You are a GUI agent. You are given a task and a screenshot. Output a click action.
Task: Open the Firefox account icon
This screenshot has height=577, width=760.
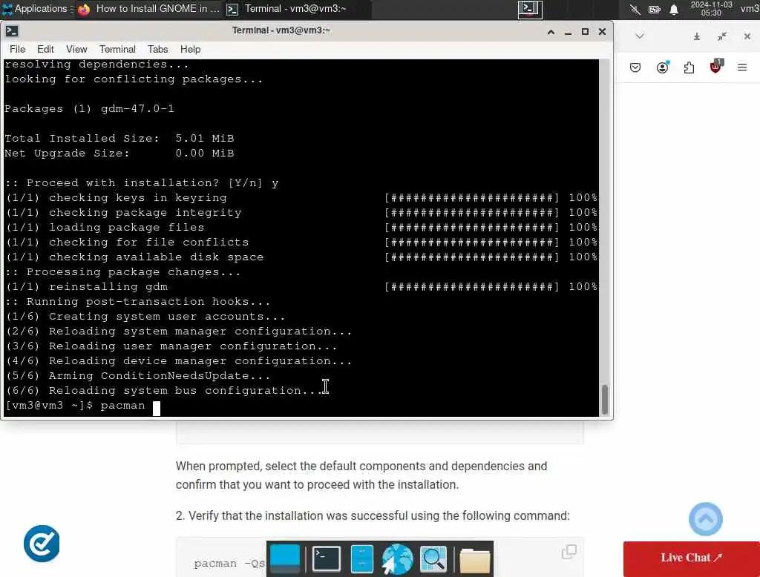tap(663, 67)
